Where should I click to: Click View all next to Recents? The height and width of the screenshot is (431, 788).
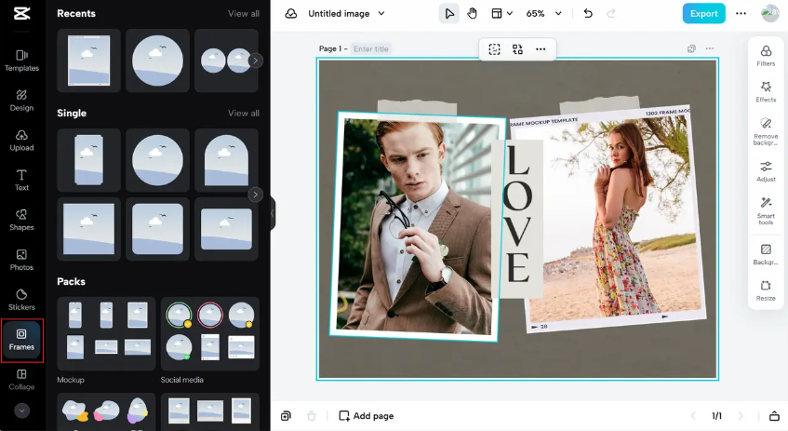(x=243, y=14)
